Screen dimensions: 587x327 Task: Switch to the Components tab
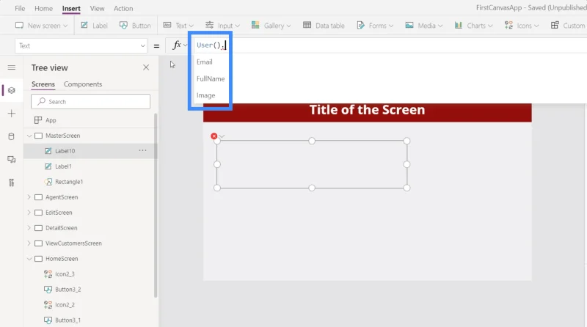point(83,84)
